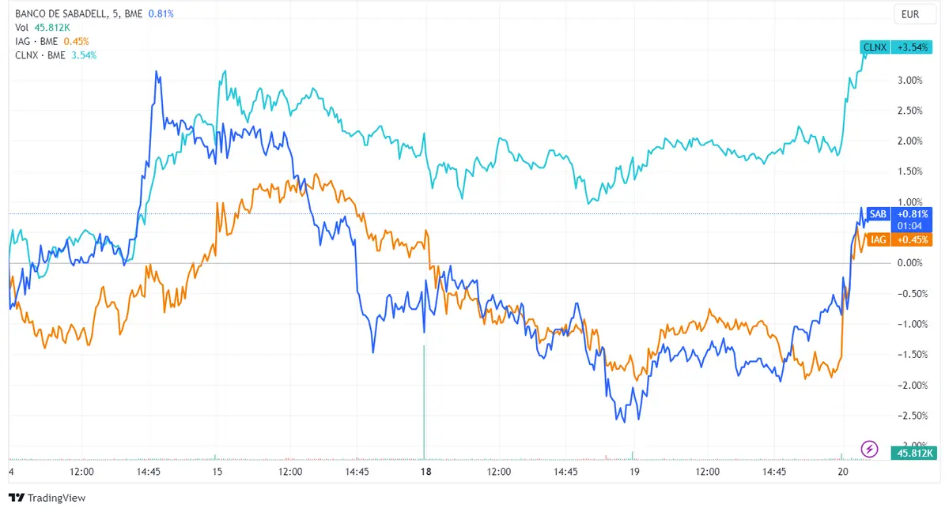The width and height of the screenshot is (949, 512).
Task: Toggle visibility of the IAG · BME series
Action: (38, 41)
